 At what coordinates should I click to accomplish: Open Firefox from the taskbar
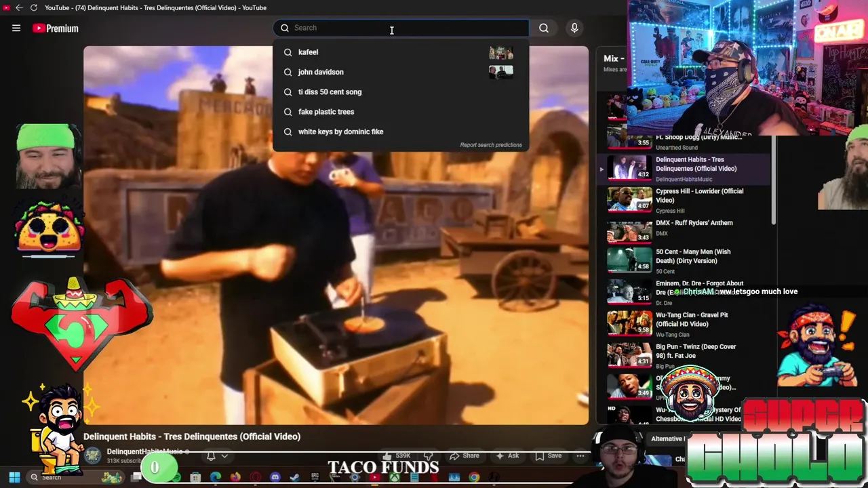(235, 477)
